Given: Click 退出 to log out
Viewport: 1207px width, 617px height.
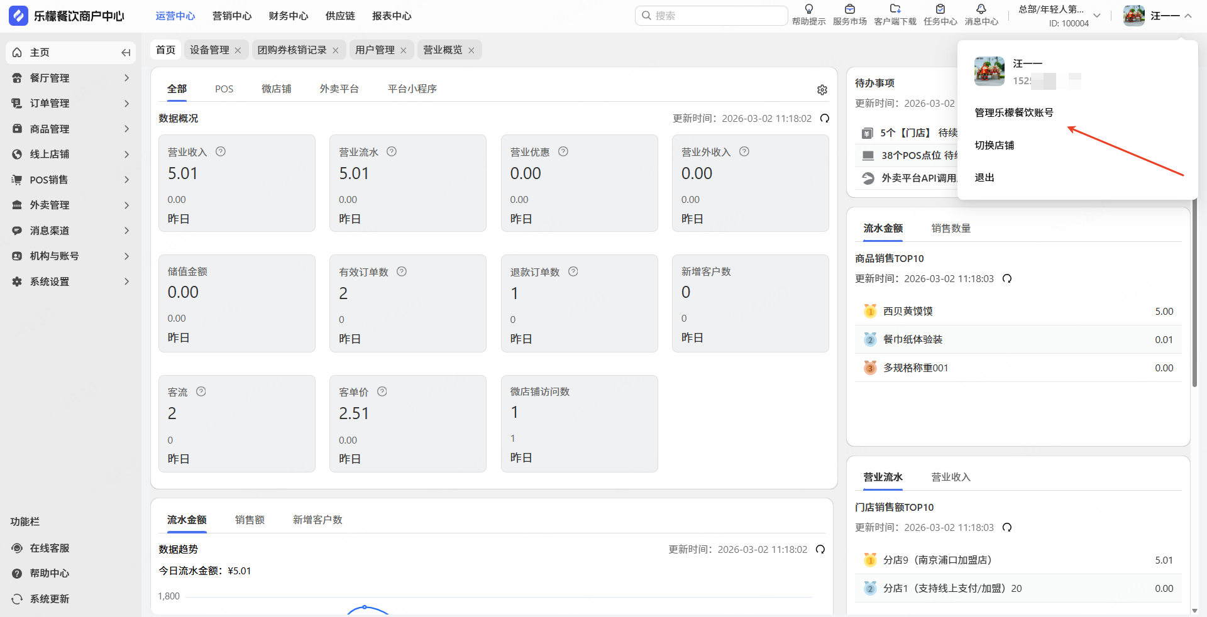Looking at the screenshot, I should point(984,178).
